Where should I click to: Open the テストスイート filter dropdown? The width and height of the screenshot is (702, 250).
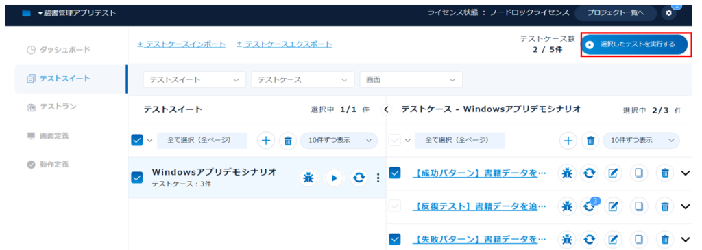coord(195,79)
